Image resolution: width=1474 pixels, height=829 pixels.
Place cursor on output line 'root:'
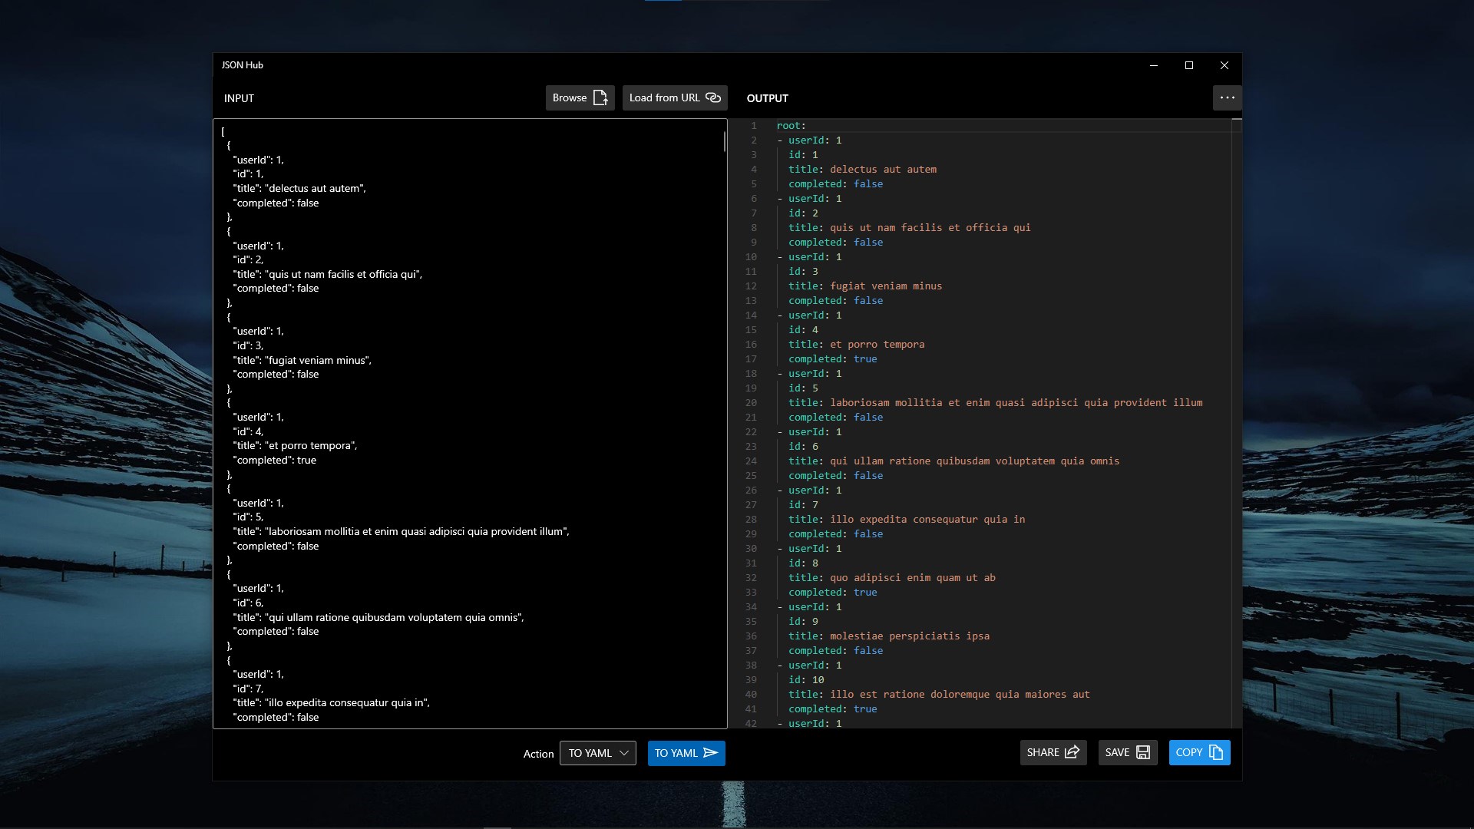791,125
